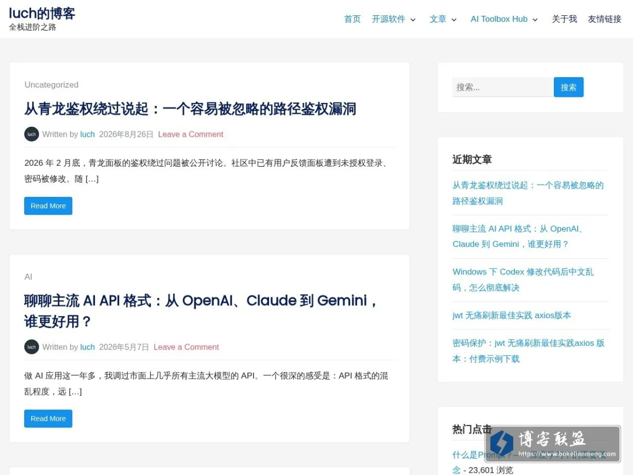Image resolution: width=633 pixels, height=475 pixels.
Task: Open recent article jwt 无痛刷新最佳实践 axios版本
Action: tap(512, 316)
